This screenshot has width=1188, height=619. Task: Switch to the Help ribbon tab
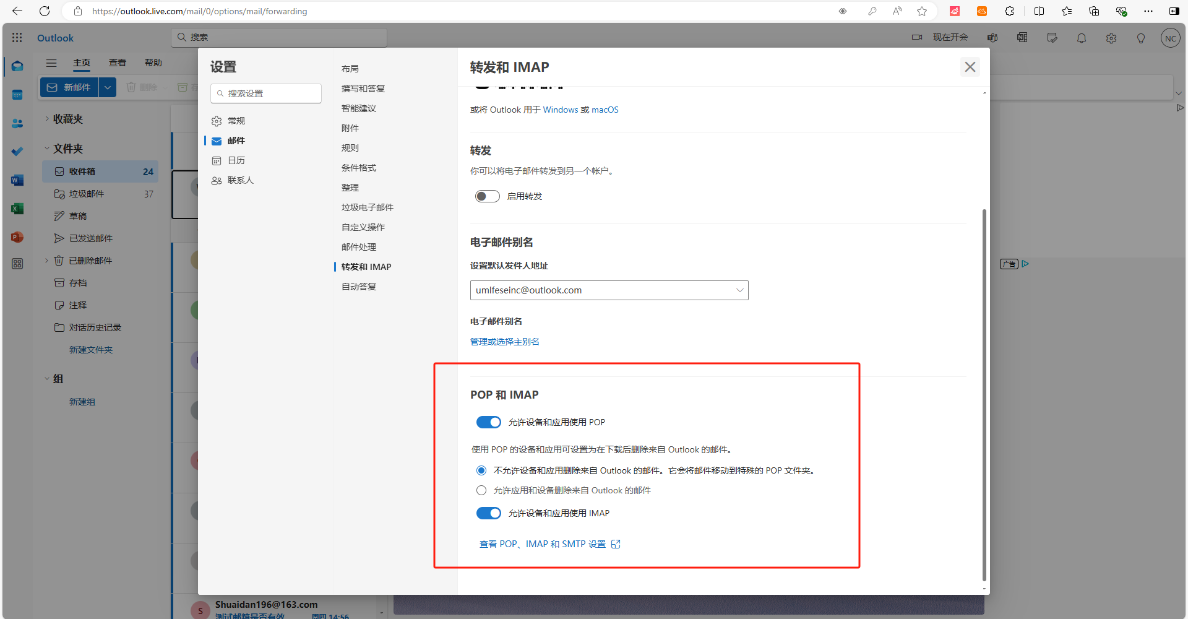(153, 63)
